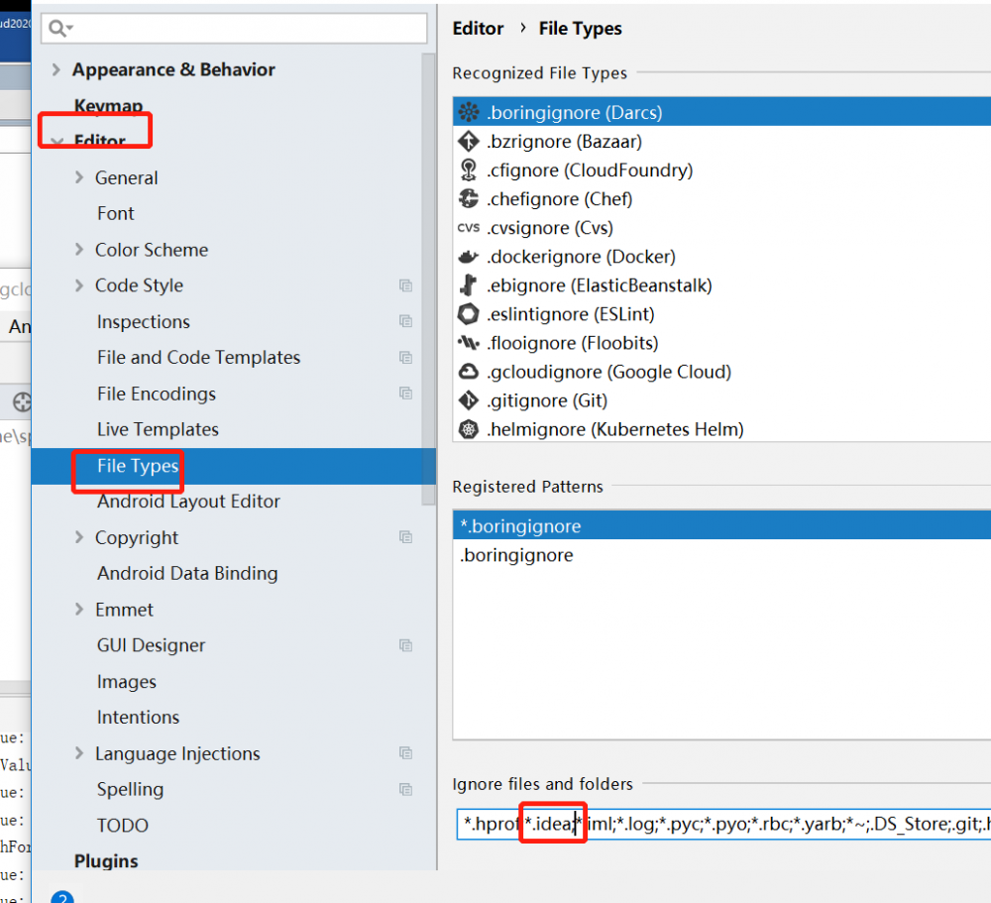991x903 pixels.
Task: Click the Docker whale icon beside .dockerignore
Action: (x=469, y=257)
